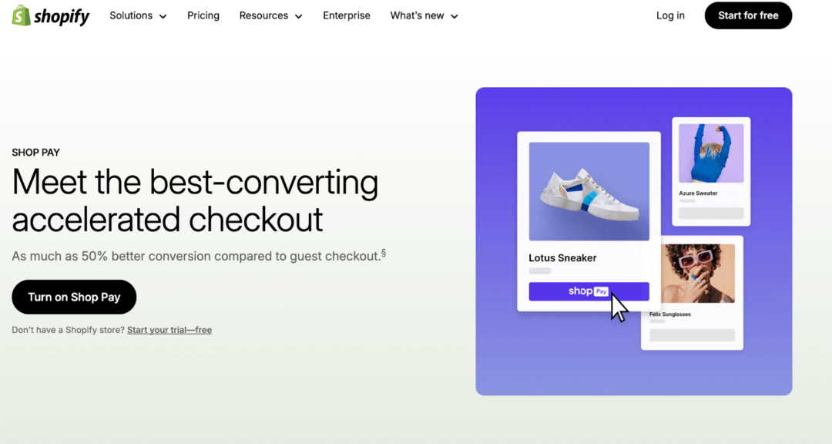This screenshot has height=444, width=832.
Task: Click the SHOP PAY eyebrow label
Action: click(35, 152)
